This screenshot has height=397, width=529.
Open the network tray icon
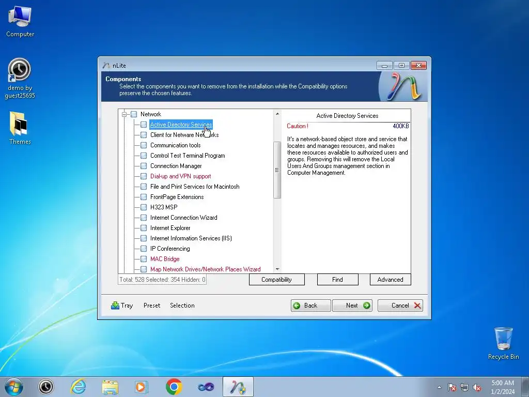coord(464,387)
